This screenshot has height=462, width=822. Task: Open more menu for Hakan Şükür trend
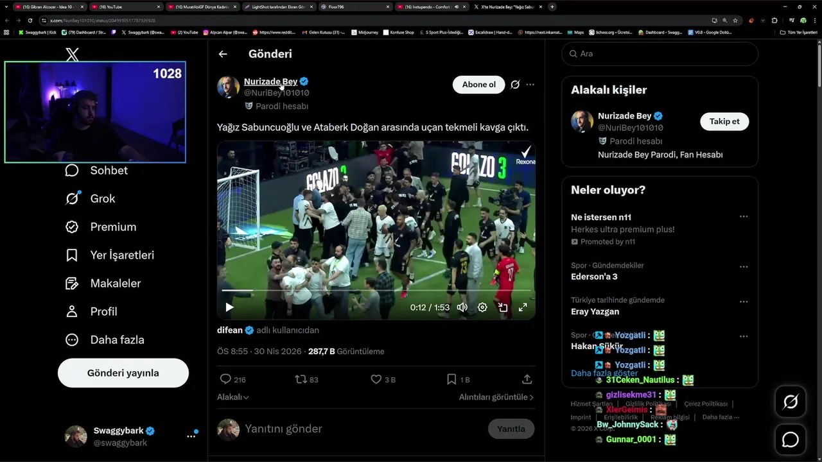point(744,336)
